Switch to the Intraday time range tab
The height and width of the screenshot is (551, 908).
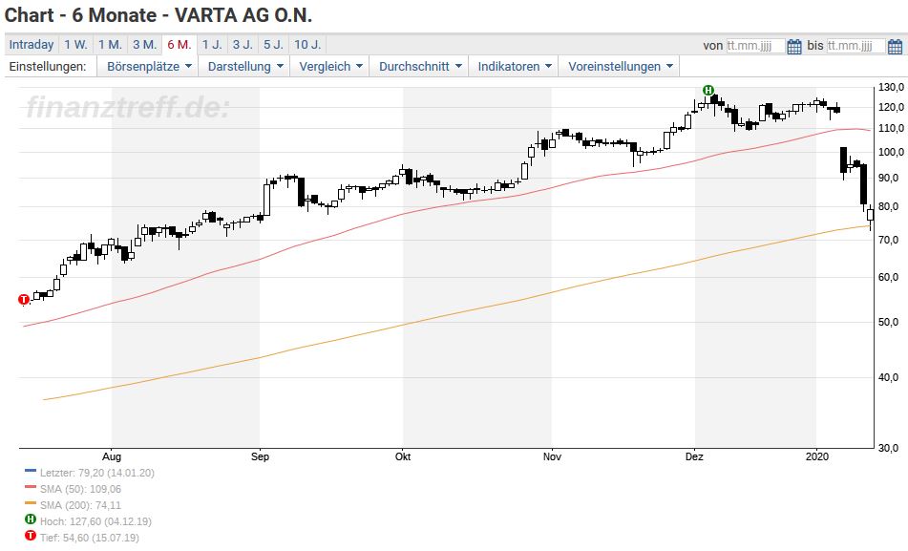32,45
